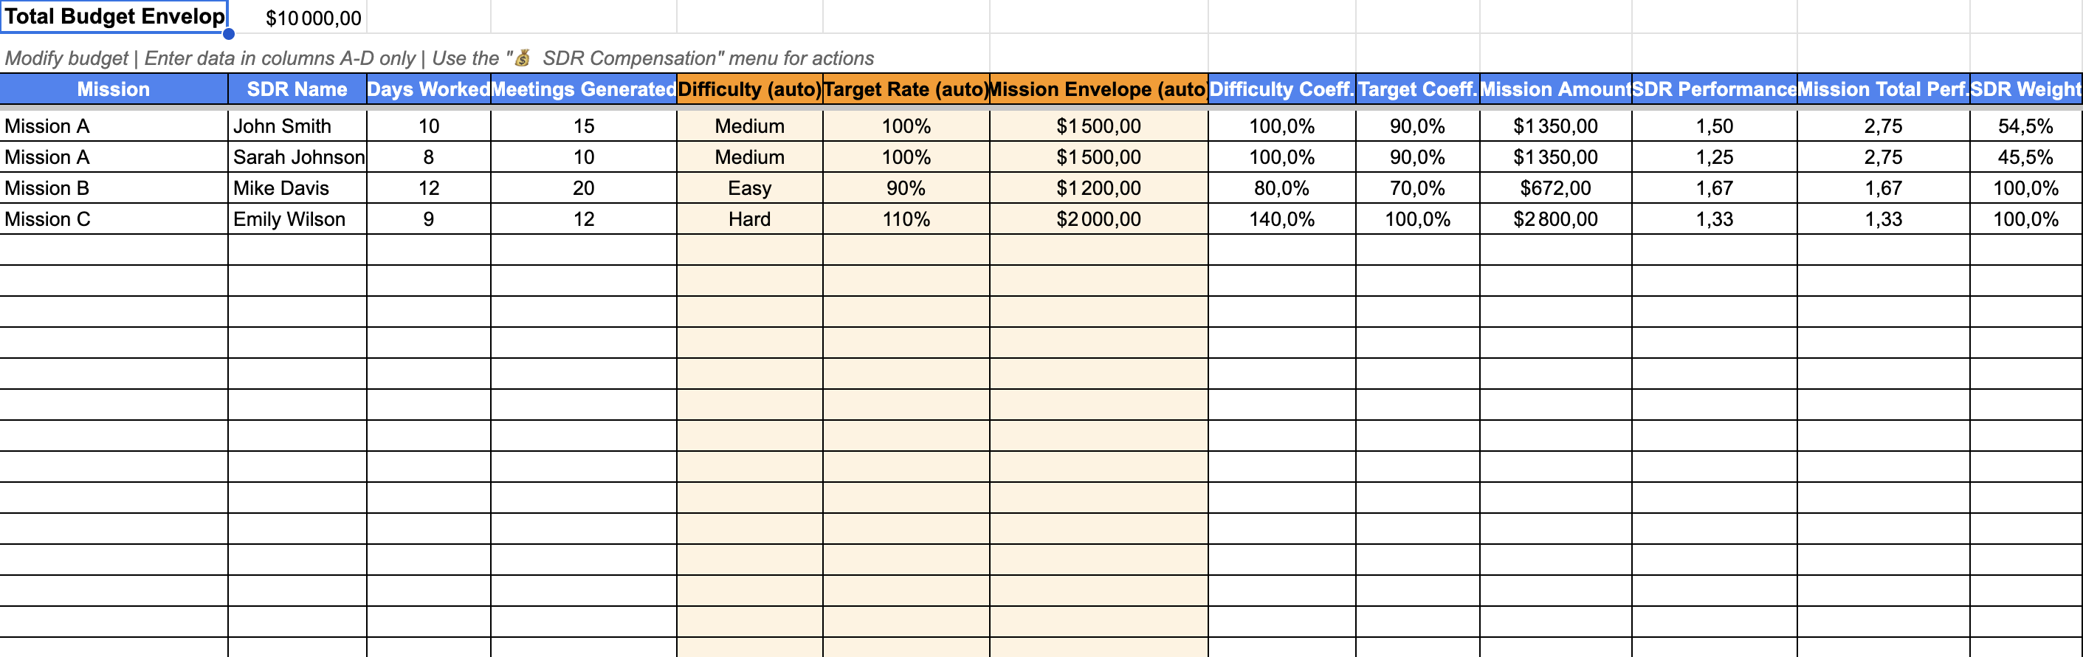This screenshot has width=2083, height=657.
Task: Select Mission B's 90% Target Rate cell
Action: tap(906, 188)
